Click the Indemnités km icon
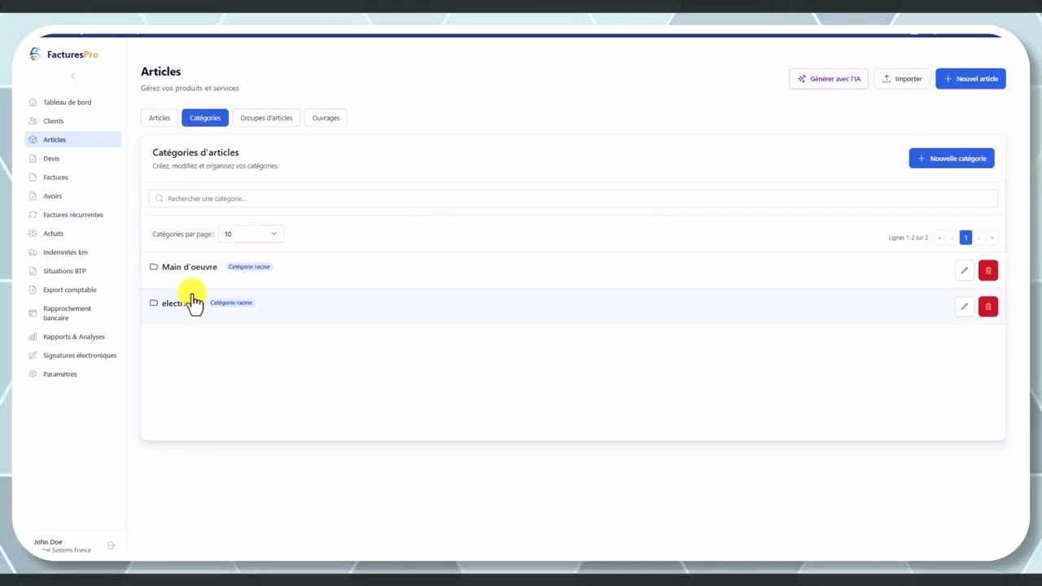 tap(33, 252)
